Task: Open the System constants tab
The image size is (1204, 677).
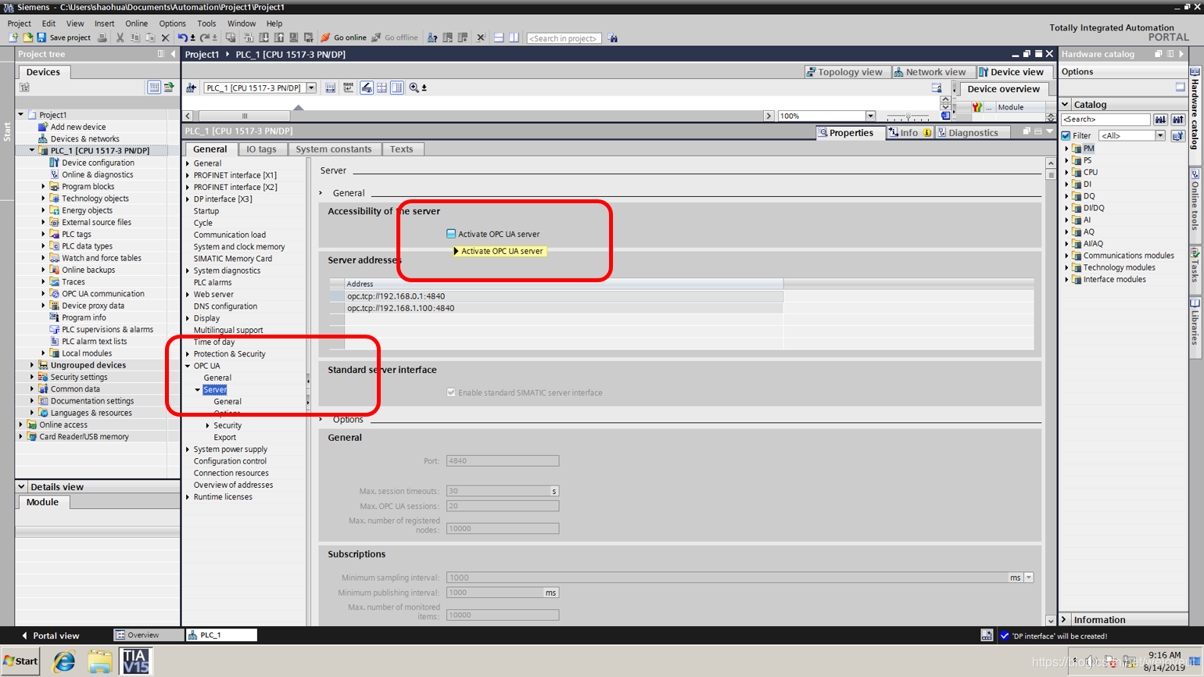Action: (x=333, y=149)
